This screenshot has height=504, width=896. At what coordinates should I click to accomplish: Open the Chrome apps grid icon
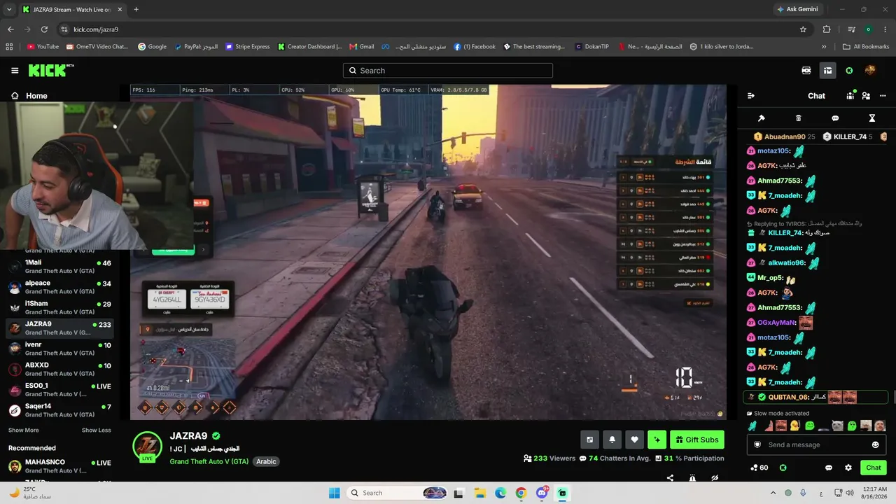click(10, 47)
